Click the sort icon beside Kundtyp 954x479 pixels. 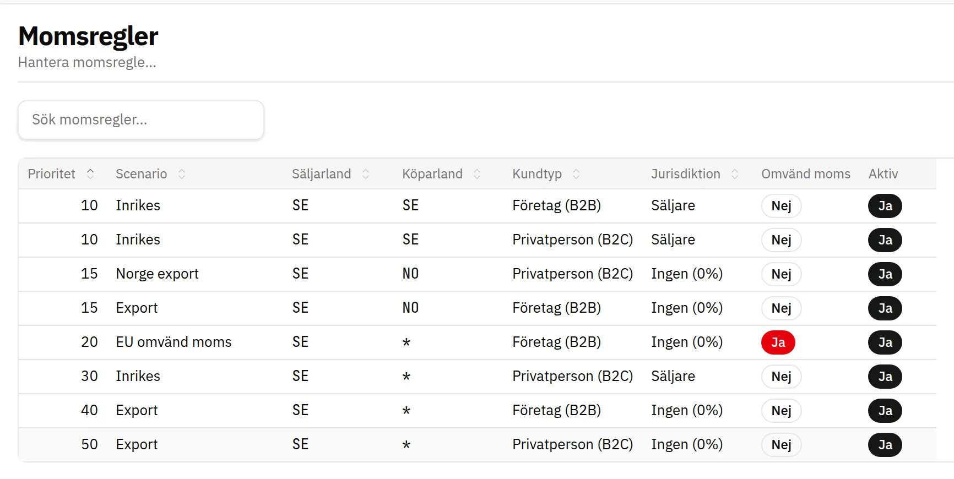576,174
